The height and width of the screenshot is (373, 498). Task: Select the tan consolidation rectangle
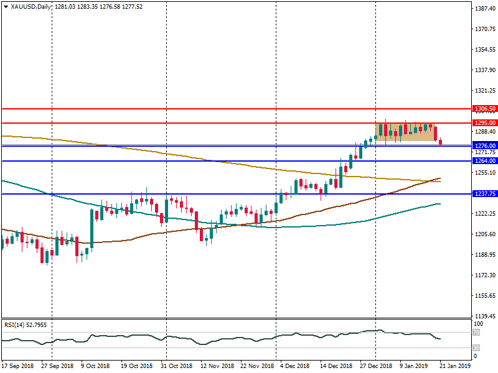coord(405,131)
